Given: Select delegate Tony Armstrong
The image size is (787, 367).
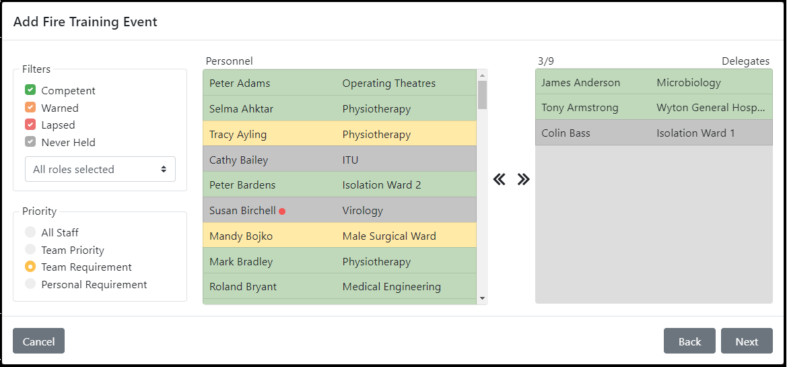Looking at the screenshot, I should pos(654,108).
